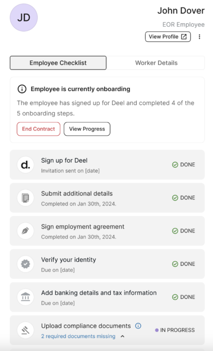Open the three-dot overflow menu
Viewport: 213px width, 351px height.
pos(199,37)
